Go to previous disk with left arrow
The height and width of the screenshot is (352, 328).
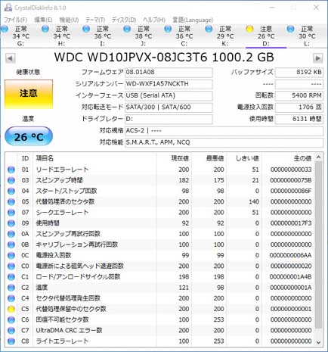point(10,58)
